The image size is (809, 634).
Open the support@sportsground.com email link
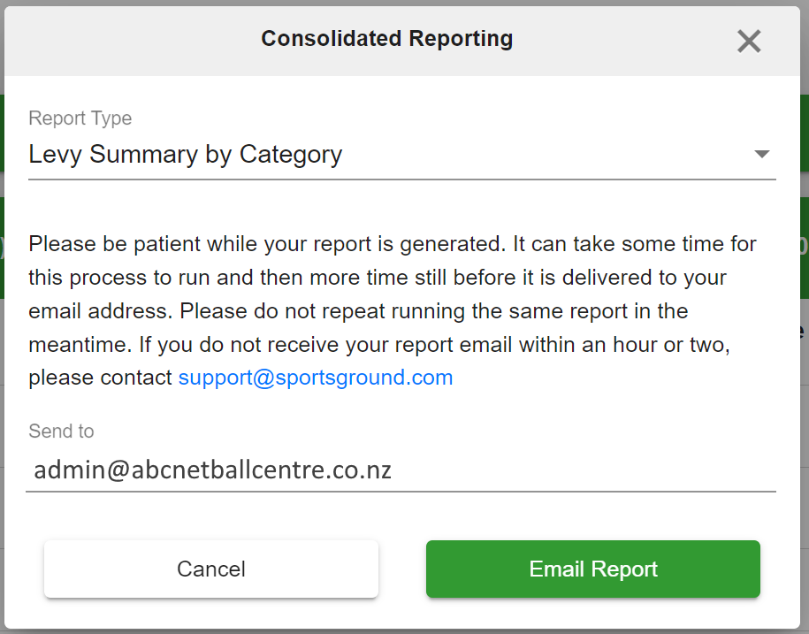[x=316, y=378]
